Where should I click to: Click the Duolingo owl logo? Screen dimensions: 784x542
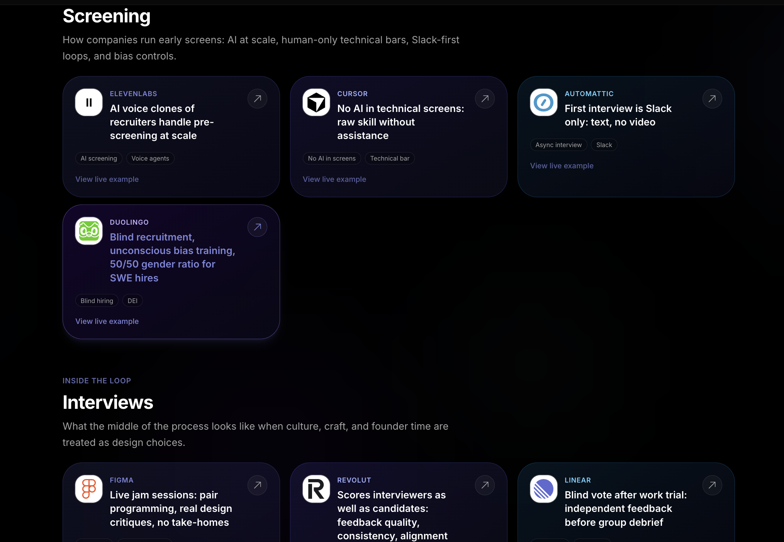89,231
